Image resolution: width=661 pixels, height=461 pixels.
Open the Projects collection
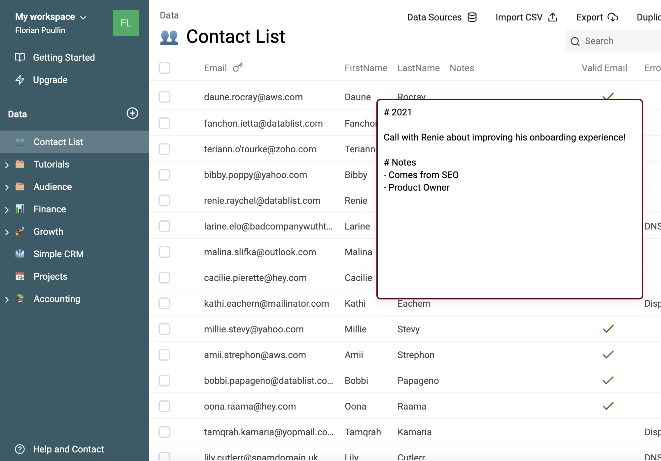click(50, 276)
